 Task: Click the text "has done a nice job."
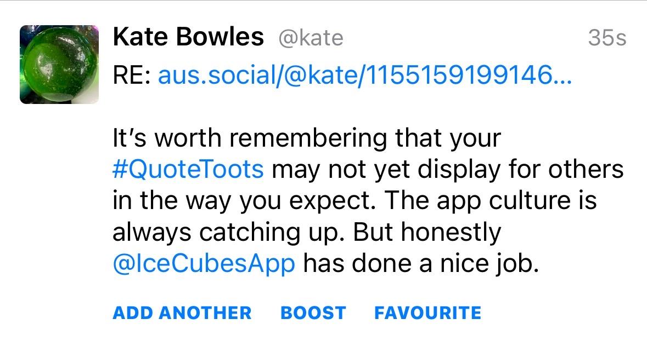(x=418, y=264)
